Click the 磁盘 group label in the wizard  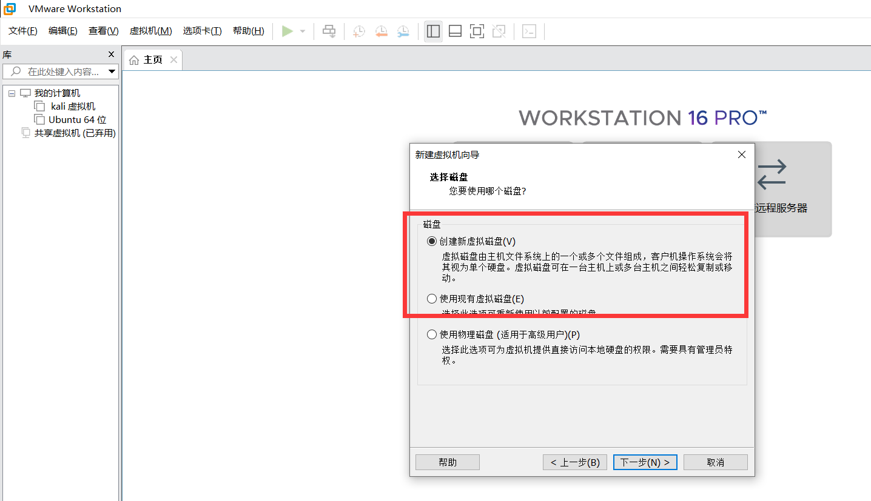[x=432, y=225]
